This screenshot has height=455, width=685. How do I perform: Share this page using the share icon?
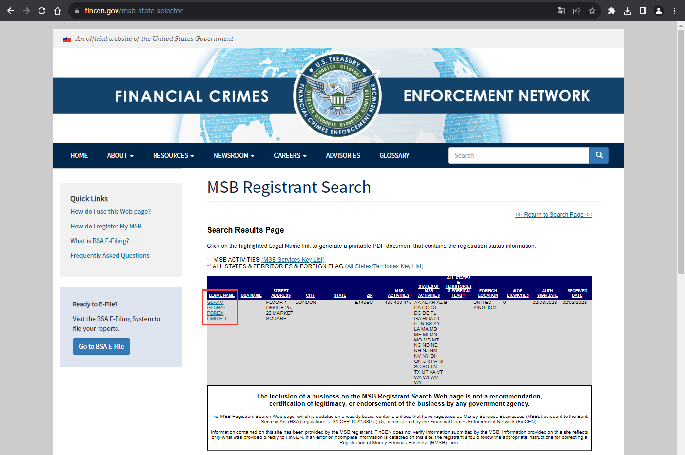pyautogui.click(x=577, y=11)
